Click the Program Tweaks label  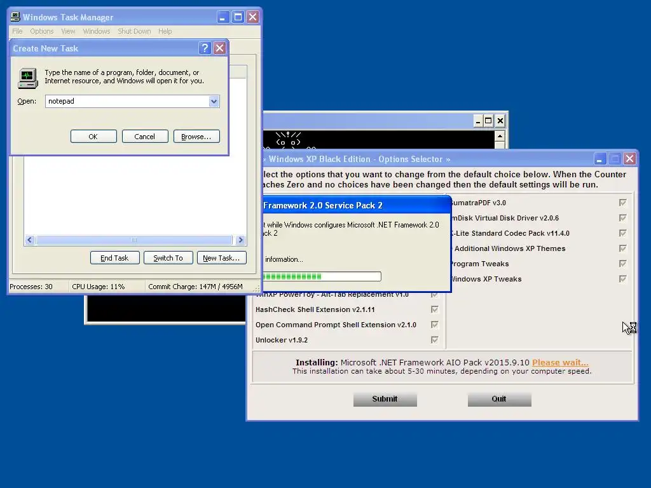click(x=479, y=264)
